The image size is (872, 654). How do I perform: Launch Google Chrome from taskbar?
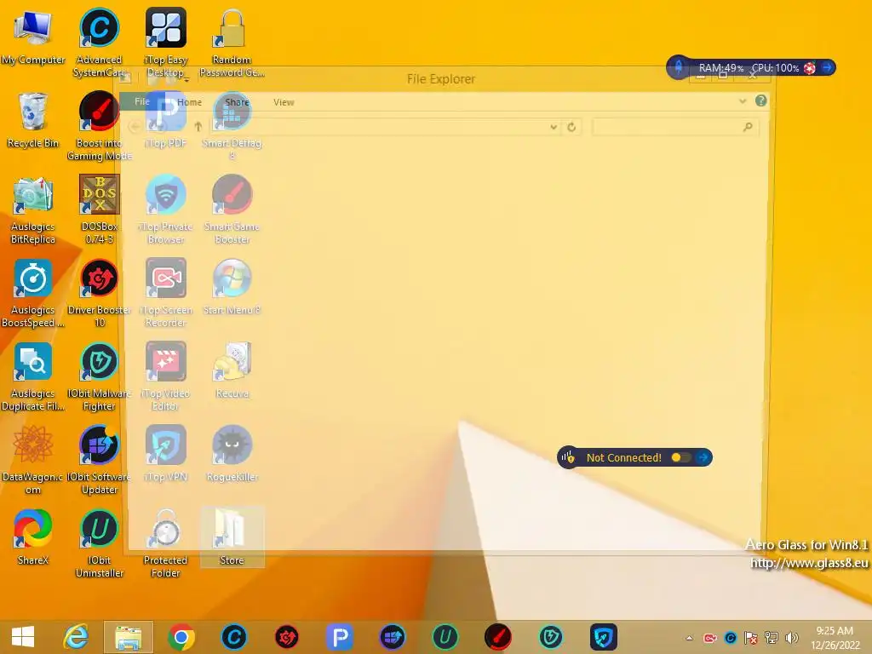[181, 637]
